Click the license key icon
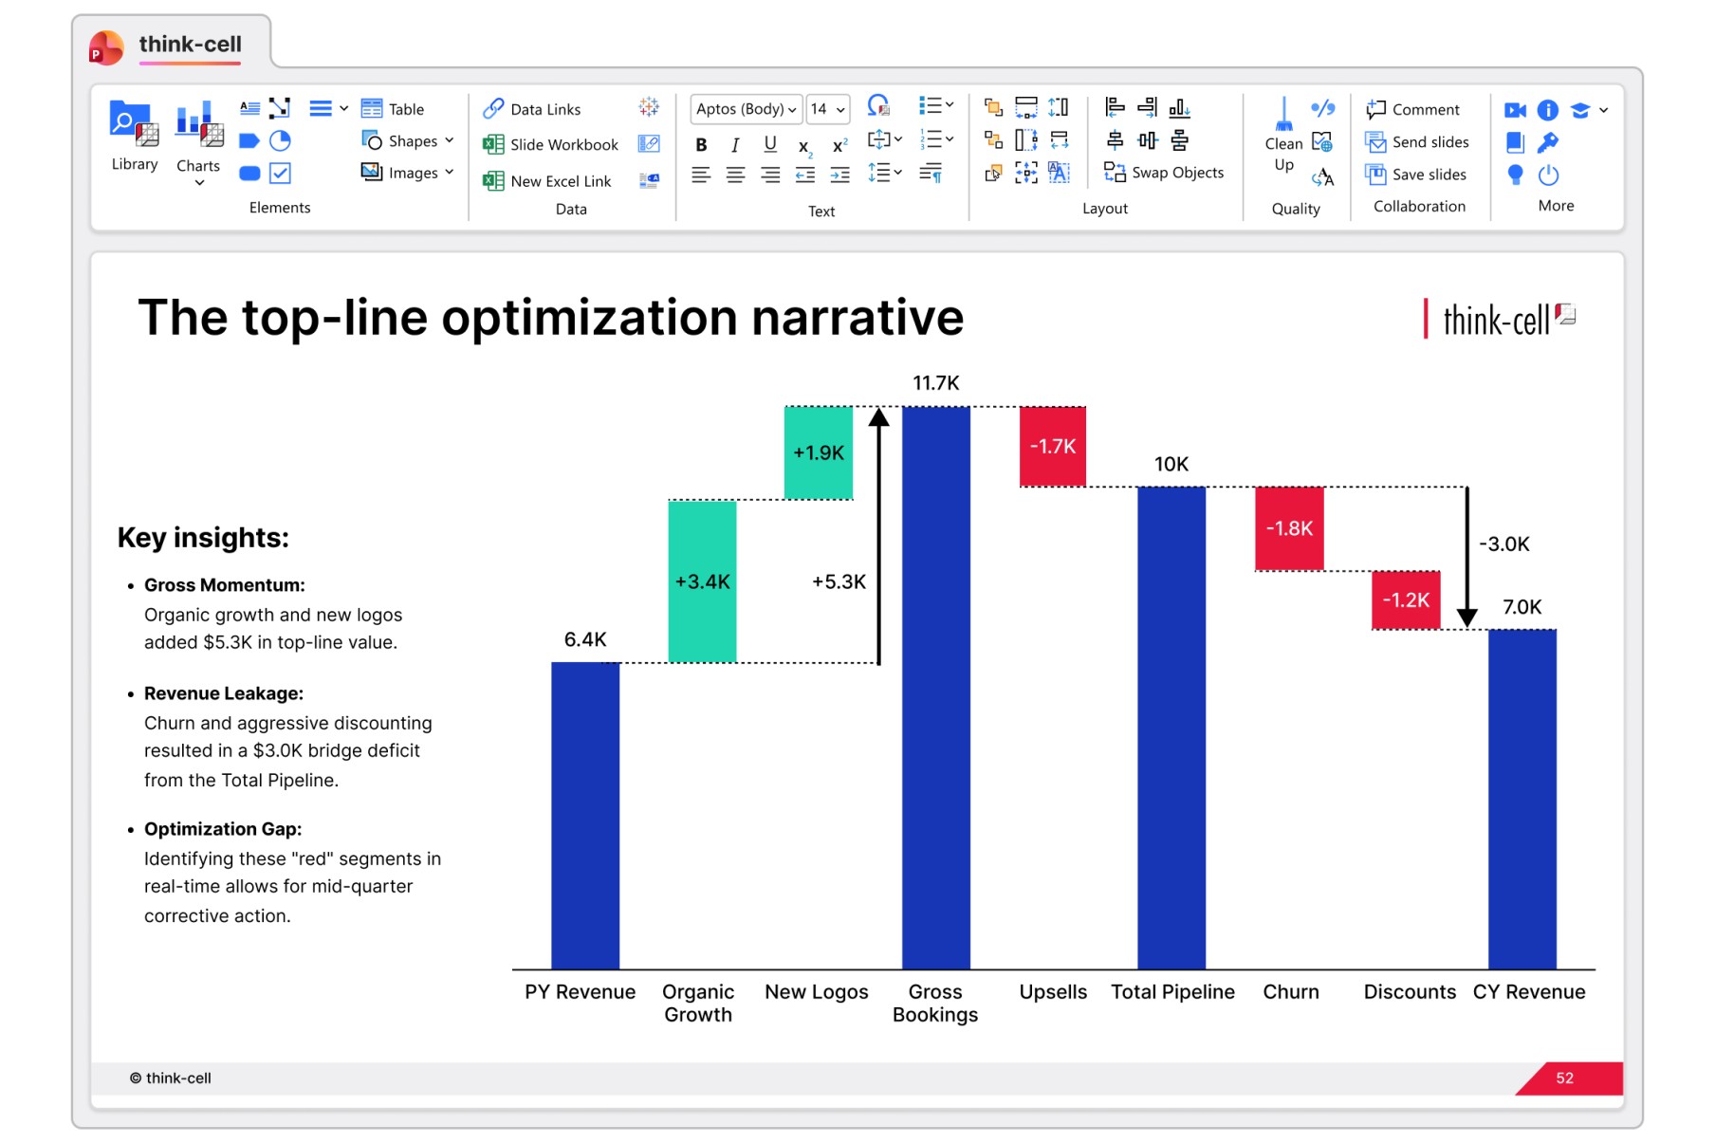 point(1548,142)
